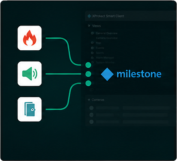Click the green speaker sound icon

tap(30, 74)
